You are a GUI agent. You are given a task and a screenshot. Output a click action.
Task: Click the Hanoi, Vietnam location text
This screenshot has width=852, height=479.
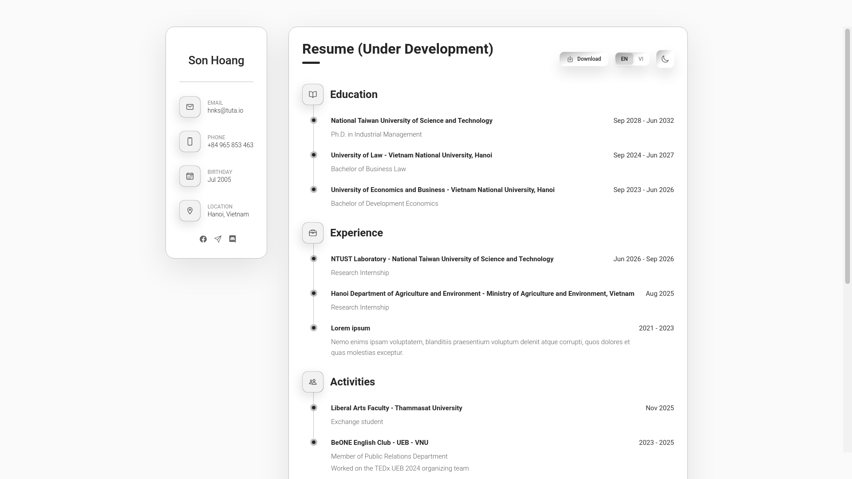coord(228,215)
